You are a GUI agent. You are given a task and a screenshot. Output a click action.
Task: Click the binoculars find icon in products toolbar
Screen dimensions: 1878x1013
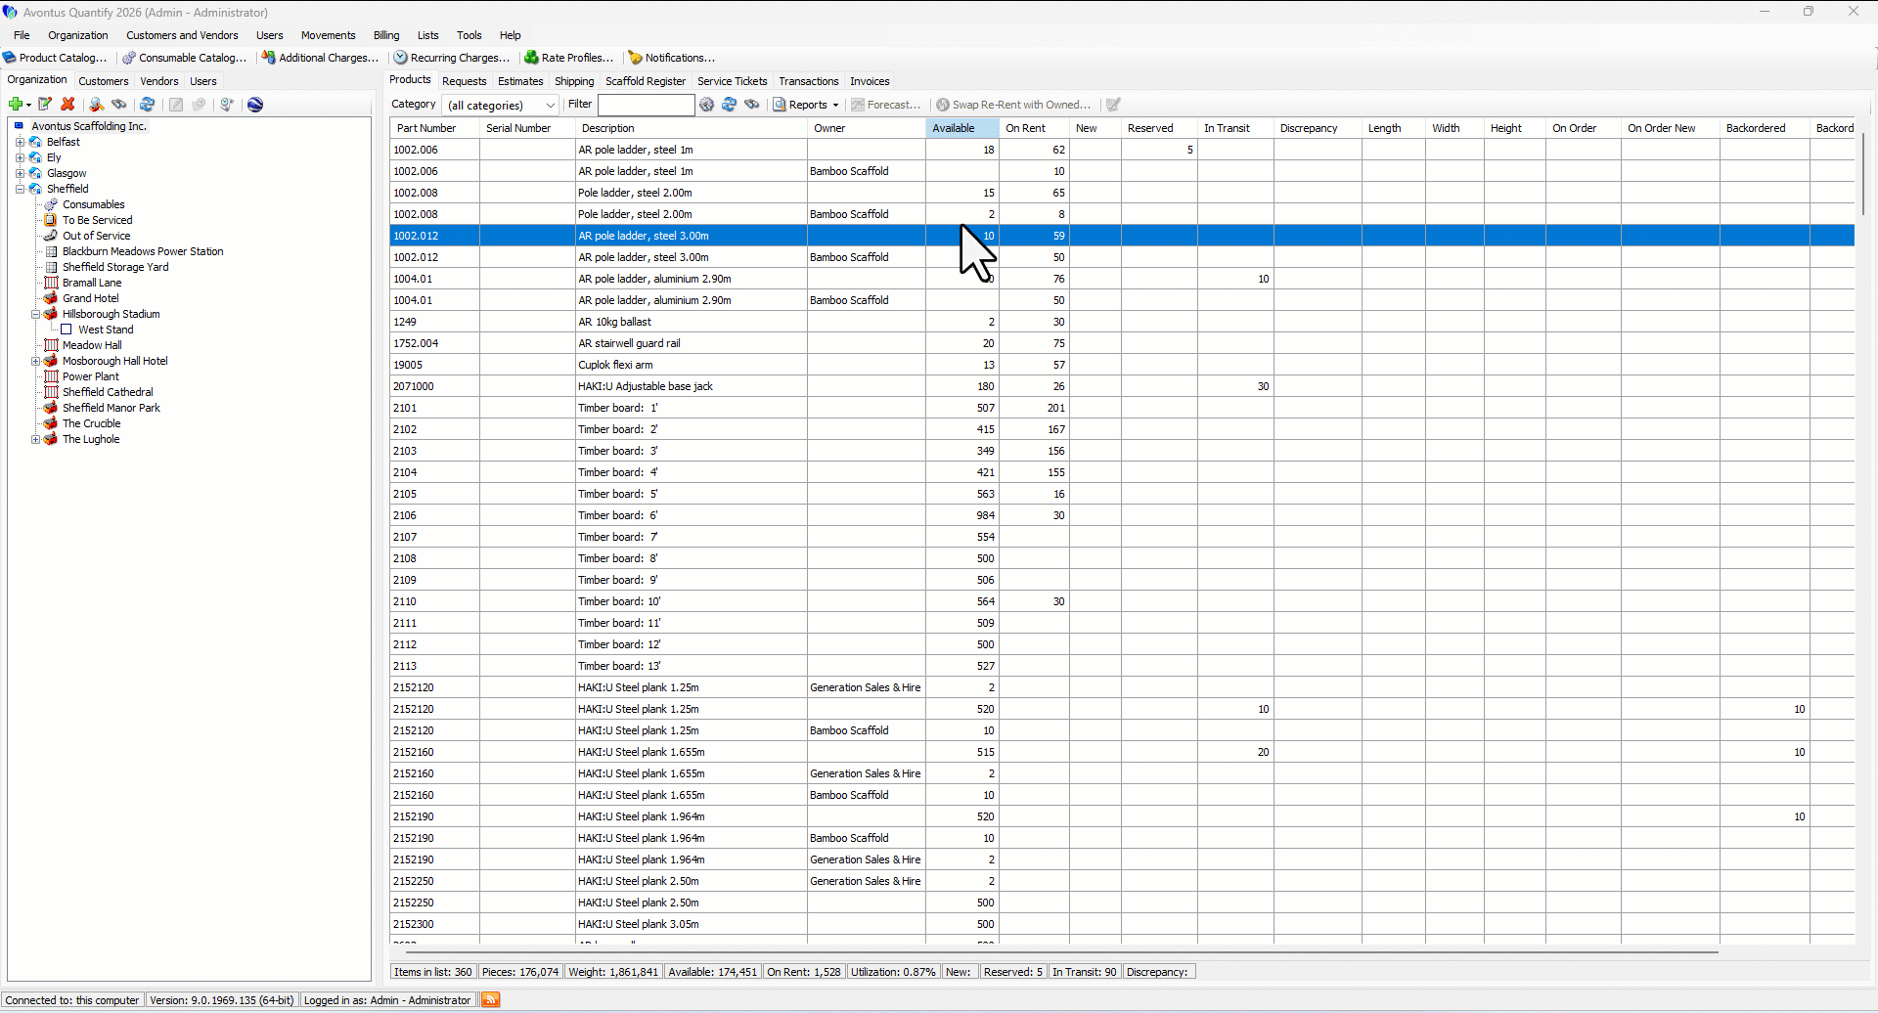click(x=752, y=105)
